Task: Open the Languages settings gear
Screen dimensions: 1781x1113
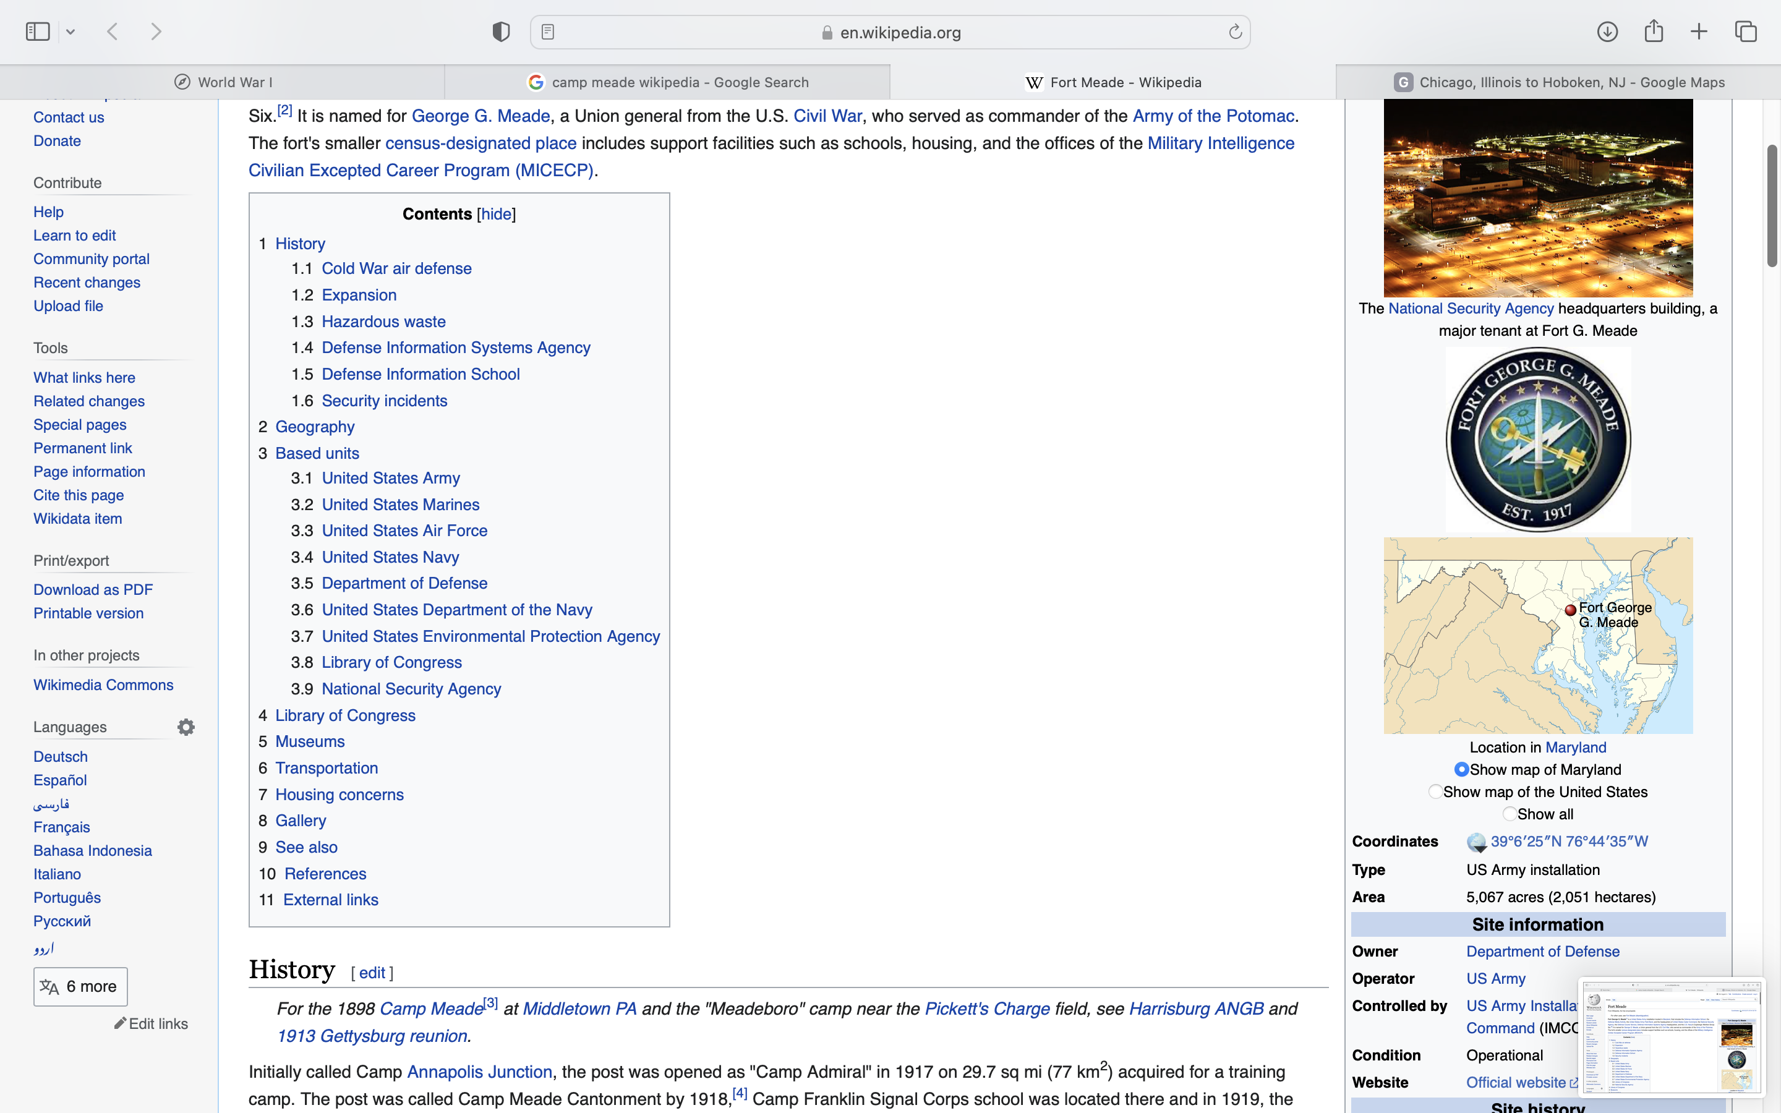Action: click(x=186, y=727)
